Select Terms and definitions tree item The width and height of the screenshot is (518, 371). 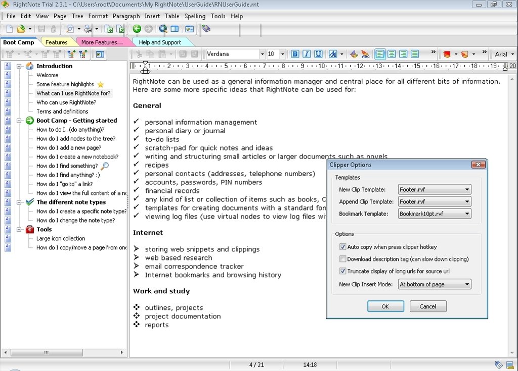coord(62,112)
